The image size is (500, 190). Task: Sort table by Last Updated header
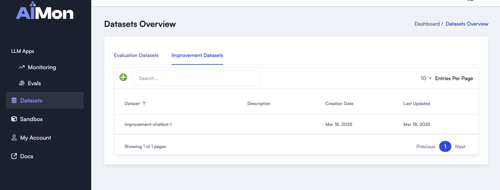coord(416,103)
